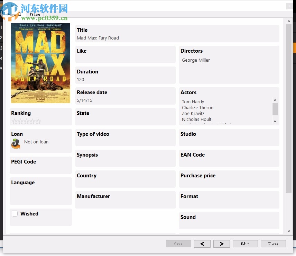296x256 pixels.
Task: Click the Not on loan text
Action: pos(36,142)
